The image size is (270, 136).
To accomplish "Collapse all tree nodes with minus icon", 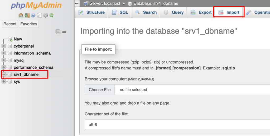I will click(x=58, y=32).
